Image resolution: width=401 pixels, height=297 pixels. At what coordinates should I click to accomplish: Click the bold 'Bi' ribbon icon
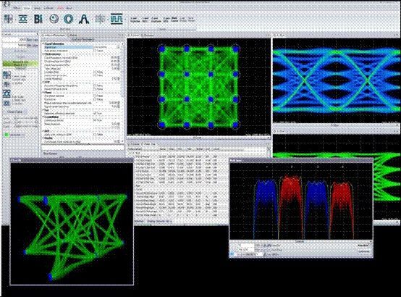[38, 20]
